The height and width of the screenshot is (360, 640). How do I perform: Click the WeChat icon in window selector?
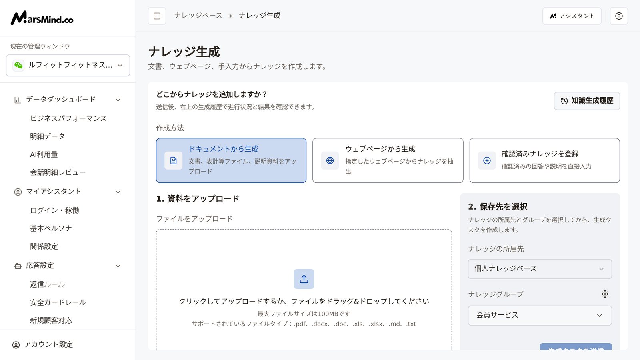click(18, 65)
